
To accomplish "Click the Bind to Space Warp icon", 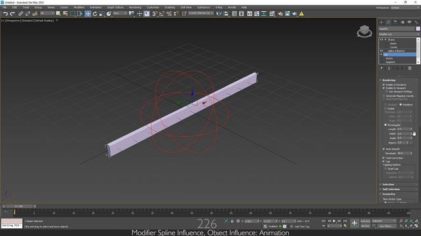I will (35, 14).
